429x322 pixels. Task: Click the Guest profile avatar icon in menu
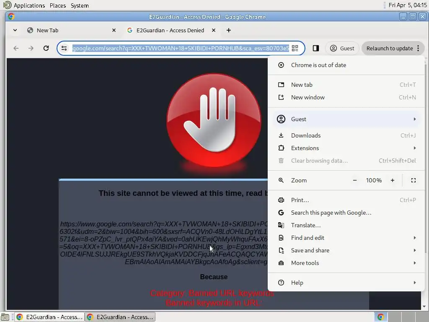coord(281,119)
